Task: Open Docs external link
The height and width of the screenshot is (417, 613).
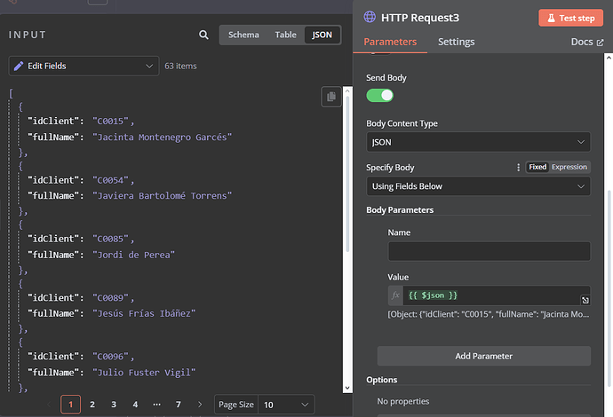Action: [587, 42]
